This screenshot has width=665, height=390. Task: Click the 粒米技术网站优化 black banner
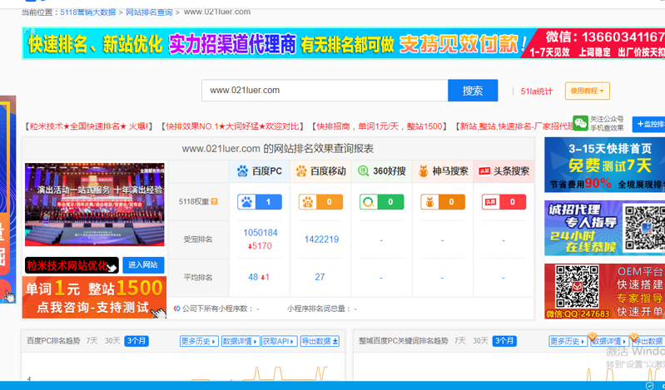coord(72,265)
